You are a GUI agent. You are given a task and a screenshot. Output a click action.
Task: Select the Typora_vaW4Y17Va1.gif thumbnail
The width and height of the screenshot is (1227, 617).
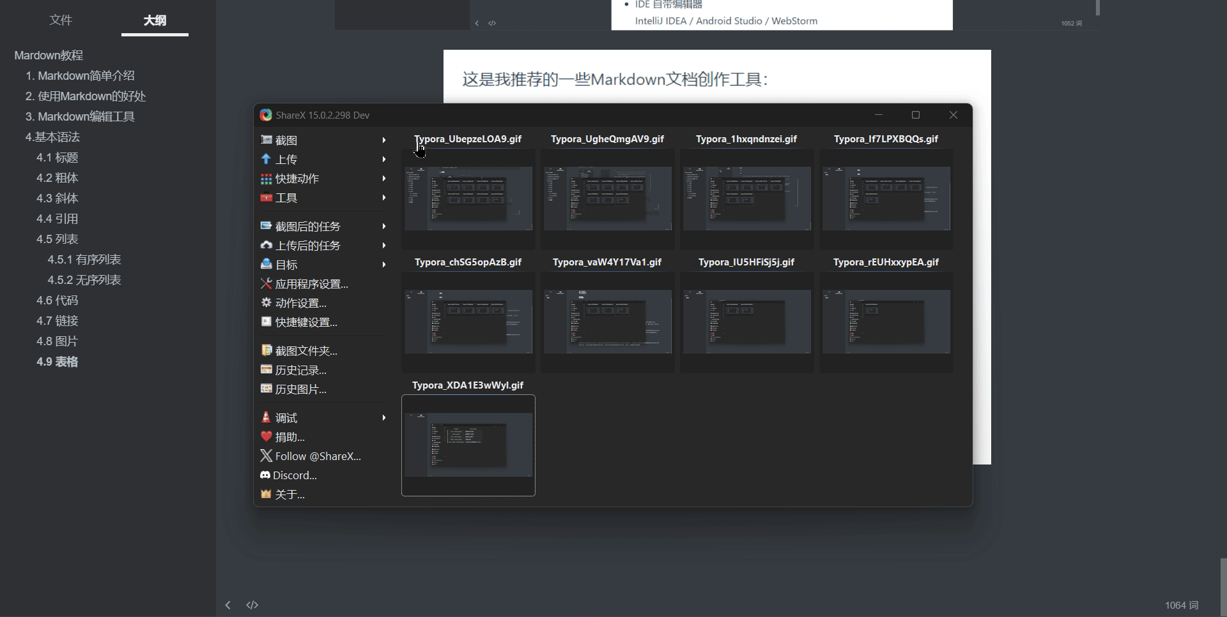coord(608,322)
